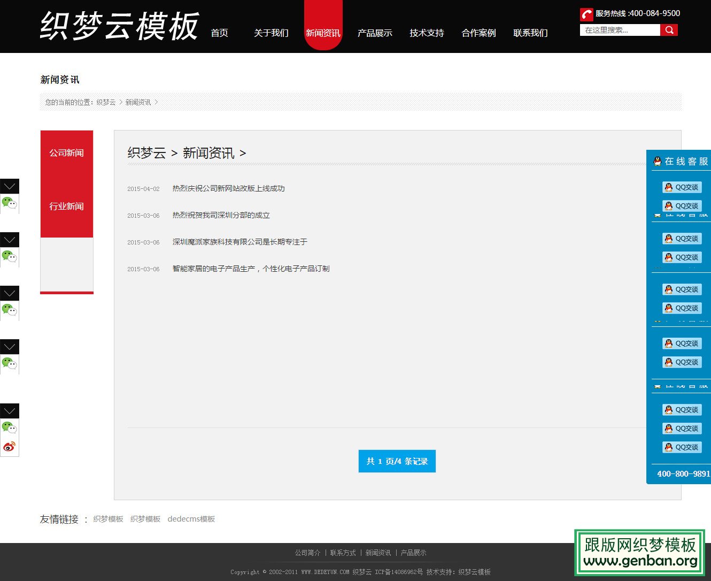Click the second WeChat icon in the share sidebar
The height and width of the screenshot is (581, 711).
pyautogui.click(x=10, y=257)
